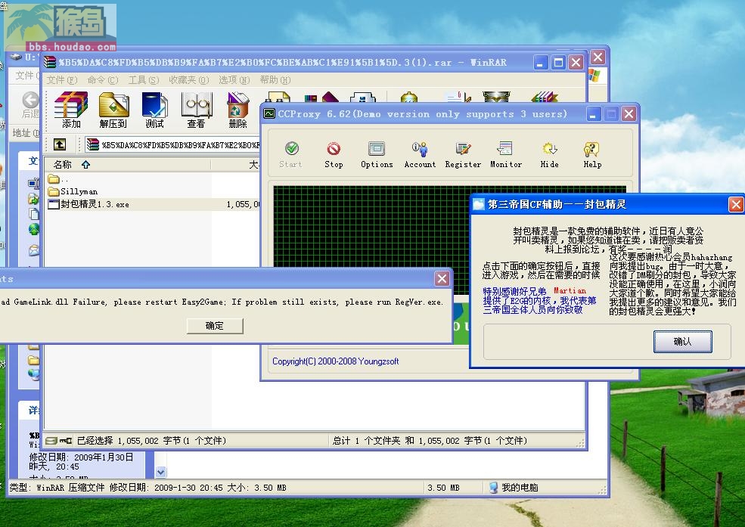Minimize the CCProxy window
Image resolution: width=745 pixels, height=527 pixels.
point(593,114)
